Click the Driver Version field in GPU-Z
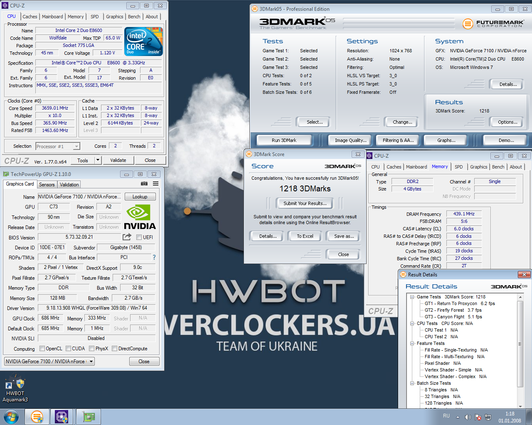 [97, 308]
